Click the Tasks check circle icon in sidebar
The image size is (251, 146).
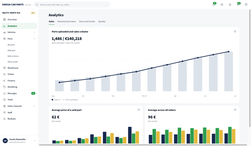4,99
